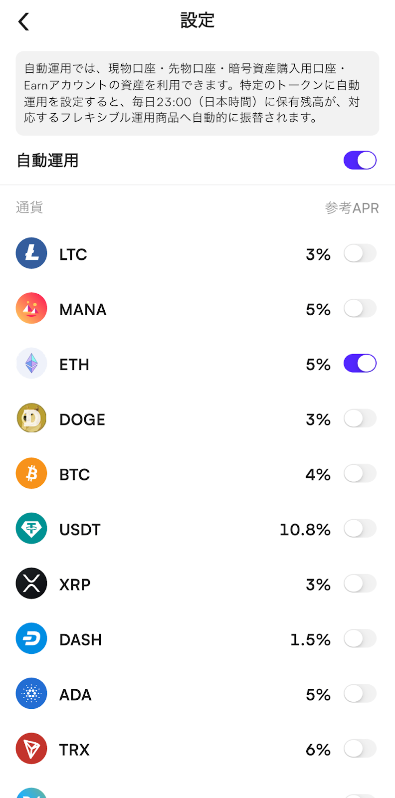395x798 pixels.
Task: Turn off the main 自動運用 switch
Action: pos(360,161)
